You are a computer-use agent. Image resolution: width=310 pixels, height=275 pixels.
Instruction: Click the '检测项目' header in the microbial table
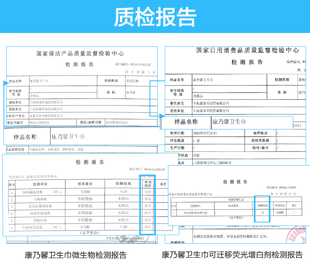40,184
